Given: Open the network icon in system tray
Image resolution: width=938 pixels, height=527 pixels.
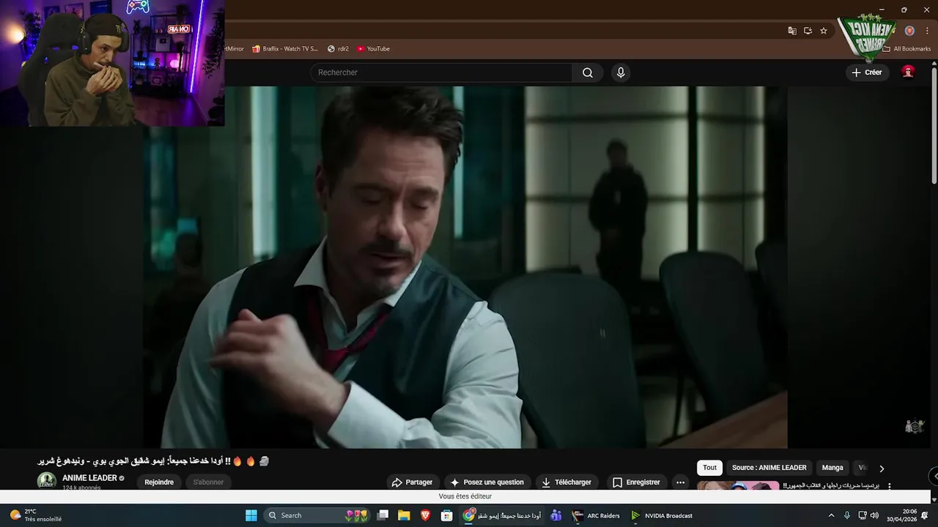Looking at the screenshot, I should click(863, 515).
